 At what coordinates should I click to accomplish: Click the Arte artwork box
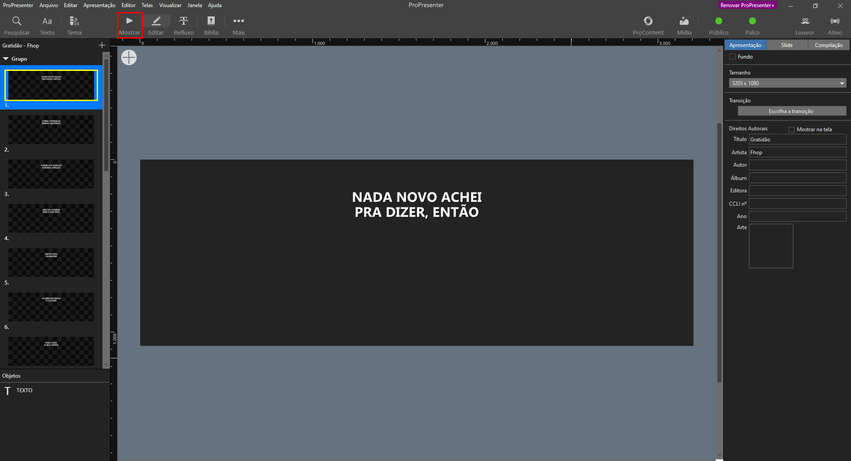[x=771, y=246]
